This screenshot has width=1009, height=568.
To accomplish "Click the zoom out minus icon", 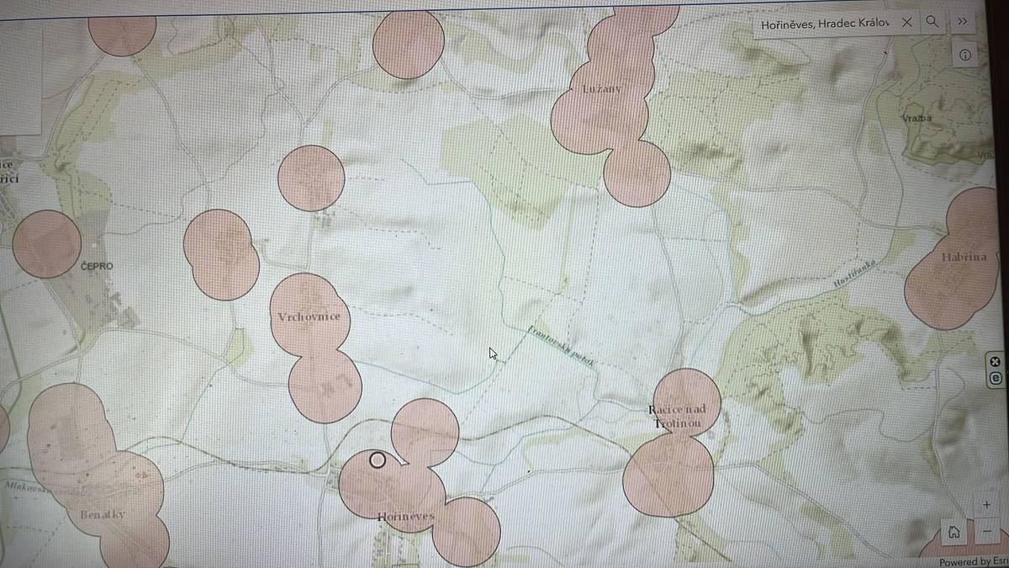I will [985, 532].
